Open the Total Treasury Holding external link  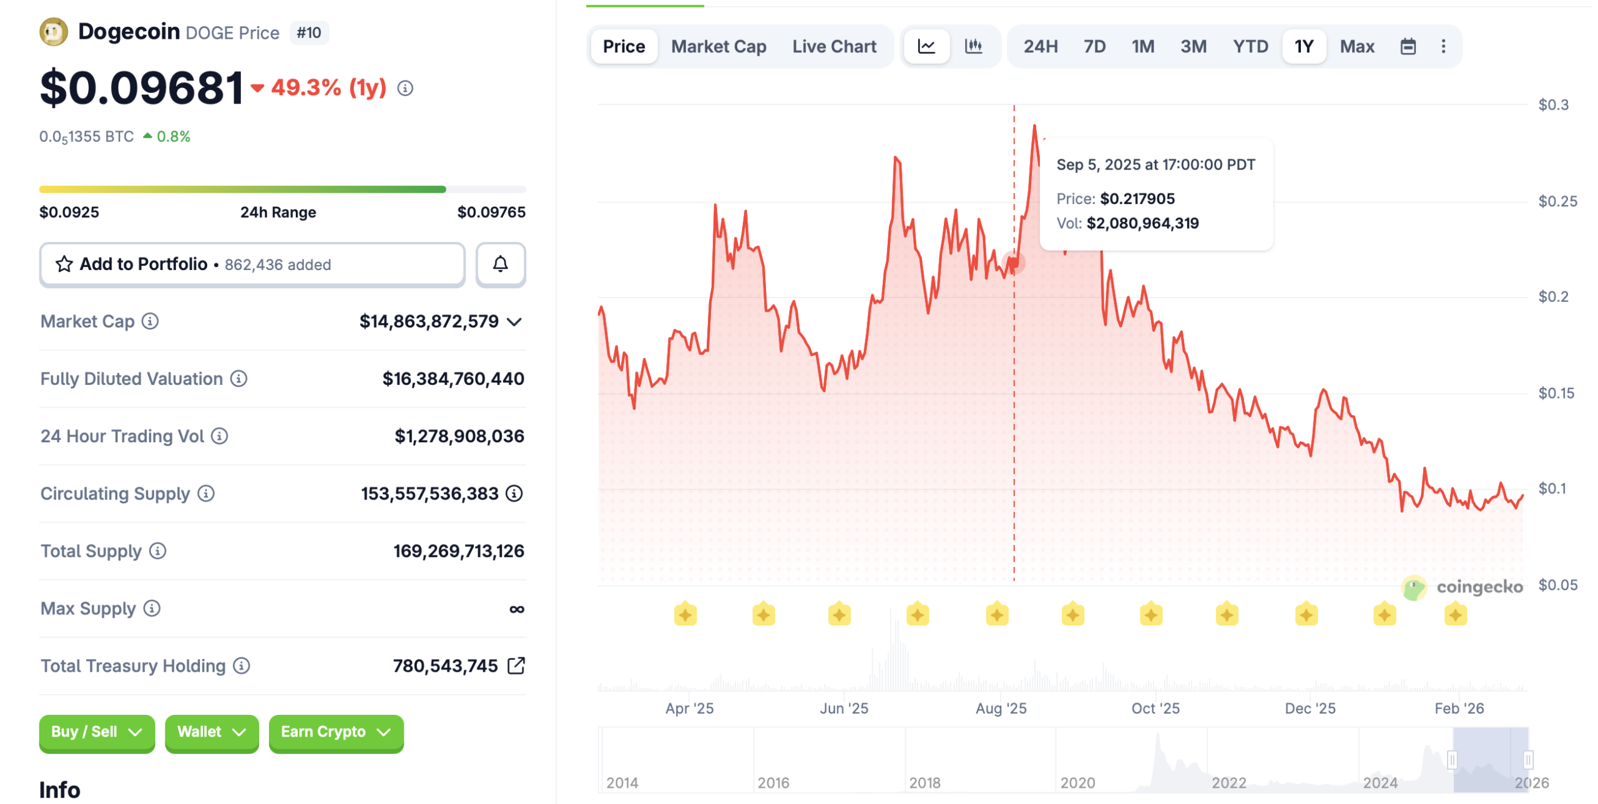pyautogui.click(x=516, y=666)
